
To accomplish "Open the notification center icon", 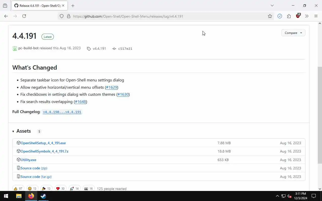I will (x=314, y=196).
